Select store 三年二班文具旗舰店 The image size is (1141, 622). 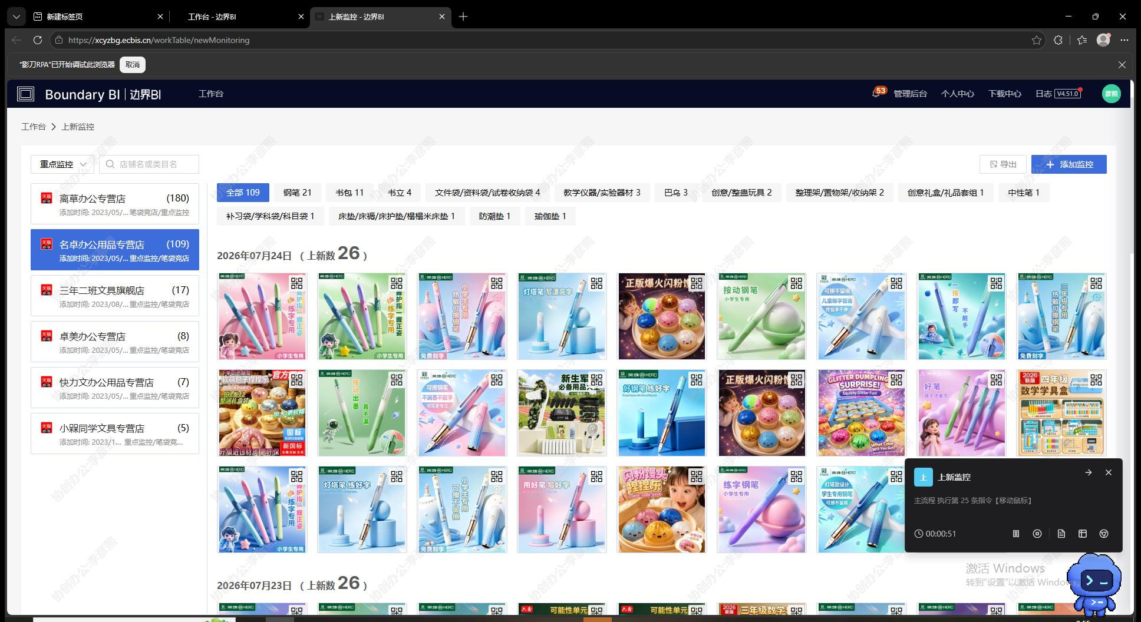tap(115, 296)
